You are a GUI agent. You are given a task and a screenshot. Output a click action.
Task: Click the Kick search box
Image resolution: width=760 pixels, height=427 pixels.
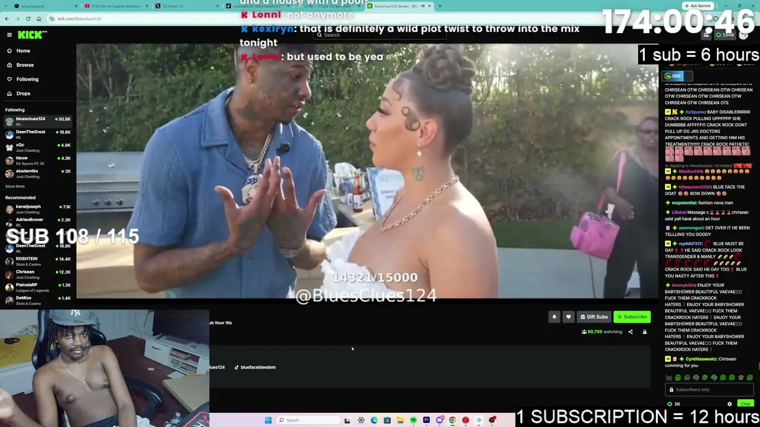tap(380, 35)
